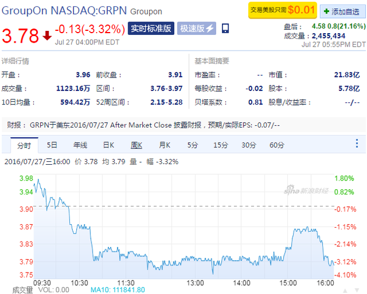Click the 52-week range 2.15-5.28
The width and height of the screenshot is (367, 294).
[x=167, y=102]
